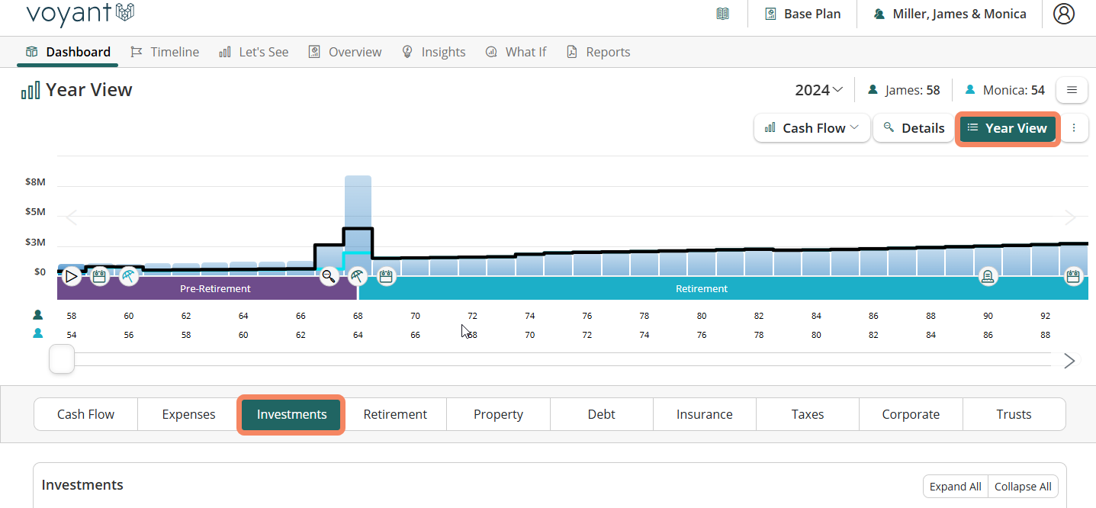
Task: Click the tombstone mortality icon on the timeline
Action: tap(988, 276)
